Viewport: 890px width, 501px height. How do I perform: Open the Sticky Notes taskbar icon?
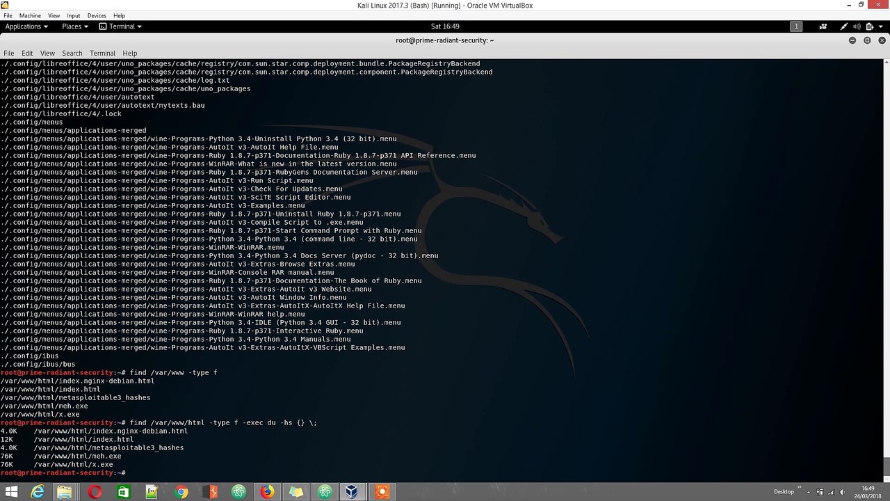(x=296, y=492)
